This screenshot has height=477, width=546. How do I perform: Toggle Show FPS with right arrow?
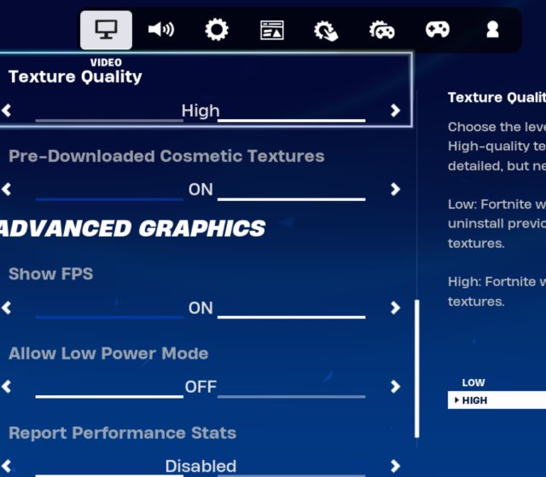point(394,307)
